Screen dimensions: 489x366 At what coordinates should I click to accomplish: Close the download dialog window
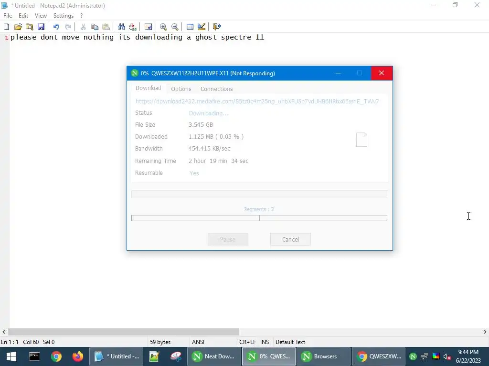pos(382,73)
